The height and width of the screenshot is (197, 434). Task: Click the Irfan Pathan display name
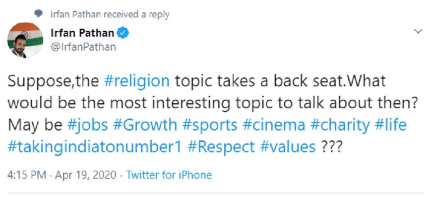pos(82,33)
